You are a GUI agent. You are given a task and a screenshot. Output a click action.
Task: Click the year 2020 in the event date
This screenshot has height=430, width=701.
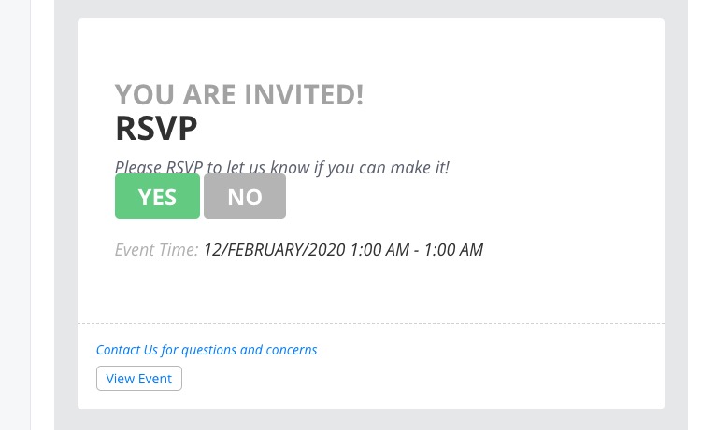[328, 250]
